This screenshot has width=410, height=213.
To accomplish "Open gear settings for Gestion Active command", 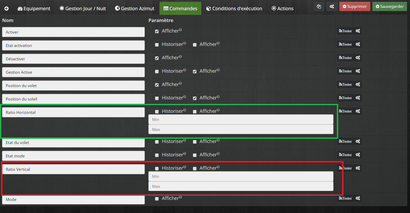I will click(x=358, y=71).
